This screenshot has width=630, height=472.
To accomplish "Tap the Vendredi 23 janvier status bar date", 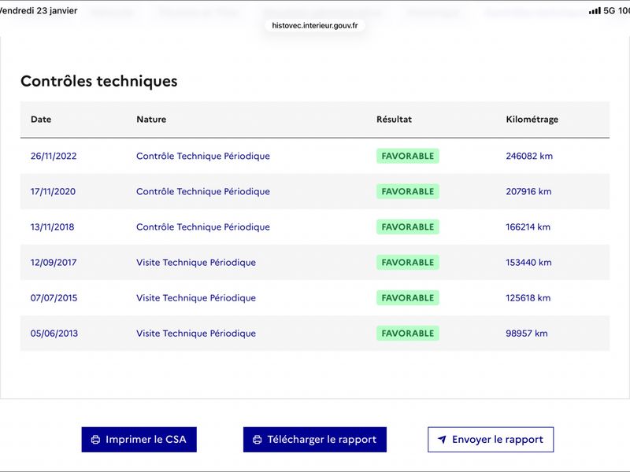I will pyautogui.click(x=38, y=11).
